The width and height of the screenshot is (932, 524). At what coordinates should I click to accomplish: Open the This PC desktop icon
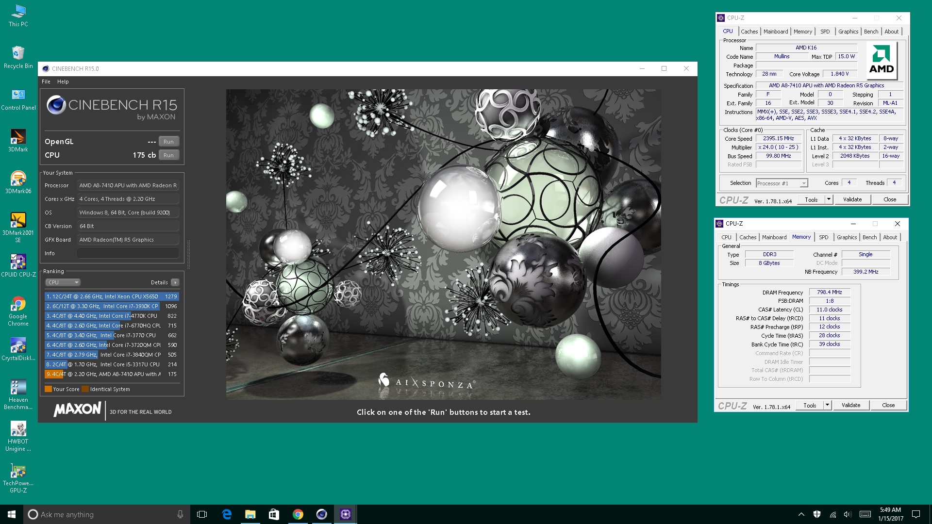tap(18, 16)
